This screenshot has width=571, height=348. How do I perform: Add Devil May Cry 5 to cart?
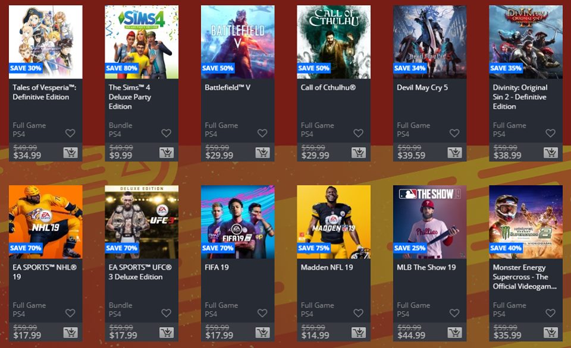point(454,153)
